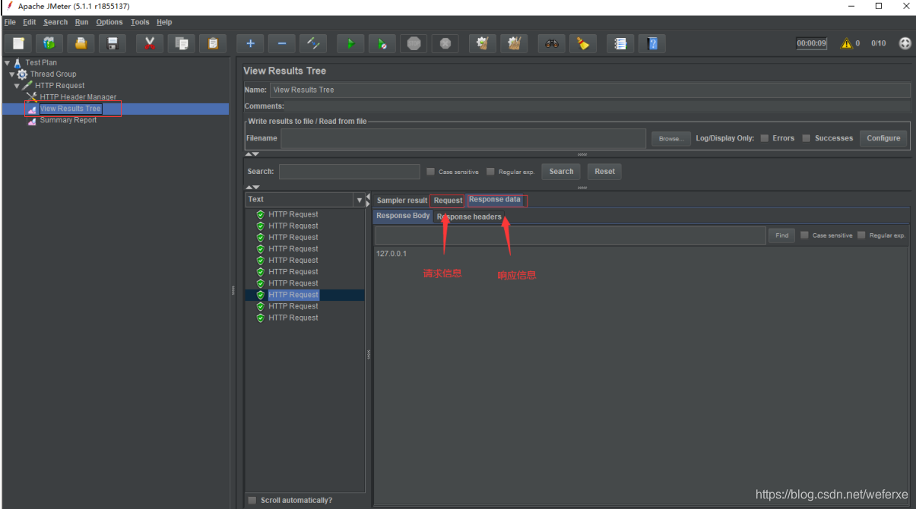Click the Copy toolbar icon

[x=182, y=43]
